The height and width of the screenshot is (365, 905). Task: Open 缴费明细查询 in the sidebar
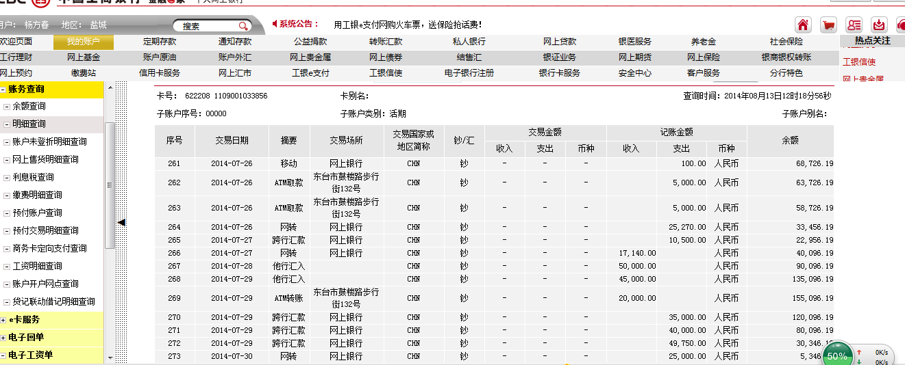point(37,195)
